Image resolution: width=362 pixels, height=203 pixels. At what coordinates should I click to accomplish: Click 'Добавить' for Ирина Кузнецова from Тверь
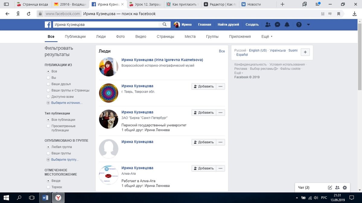(x=204, y=86)
